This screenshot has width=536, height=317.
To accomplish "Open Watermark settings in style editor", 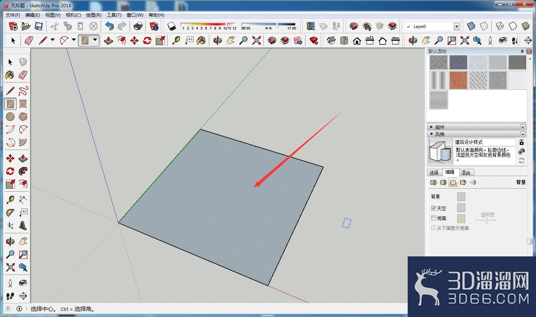I will [x=463, y=183].
